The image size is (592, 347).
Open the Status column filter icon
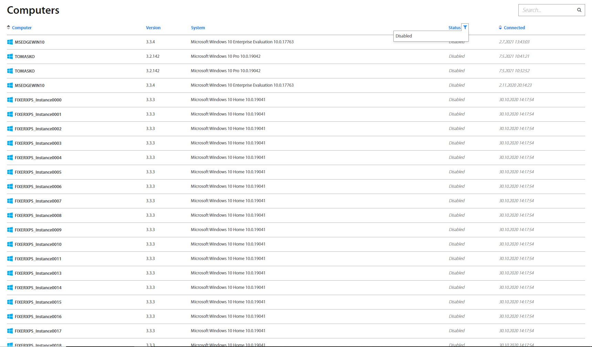tap(465, 28)
